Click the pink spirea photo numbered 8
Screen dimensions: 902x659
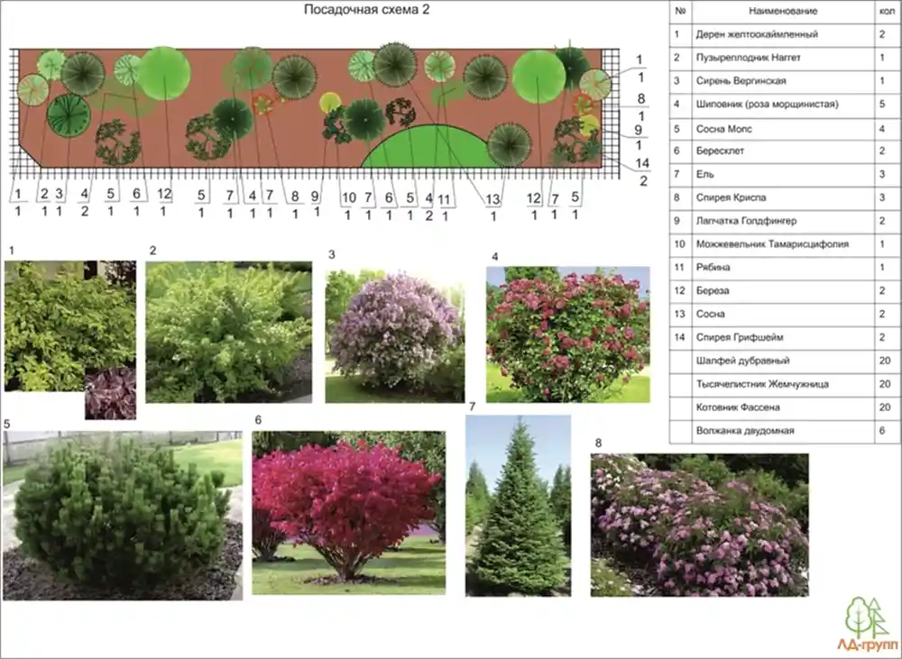pyautogui.click(x=699, y=525)
